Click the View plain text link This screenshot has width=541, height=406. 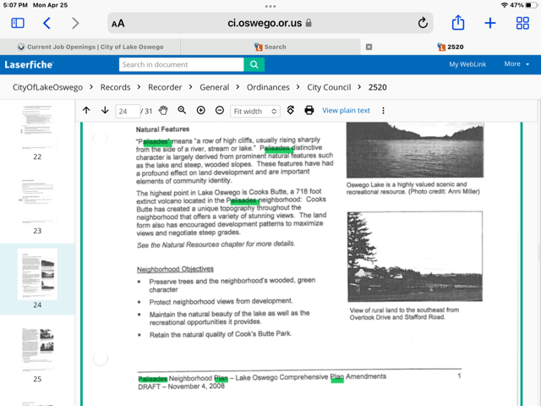346,111
